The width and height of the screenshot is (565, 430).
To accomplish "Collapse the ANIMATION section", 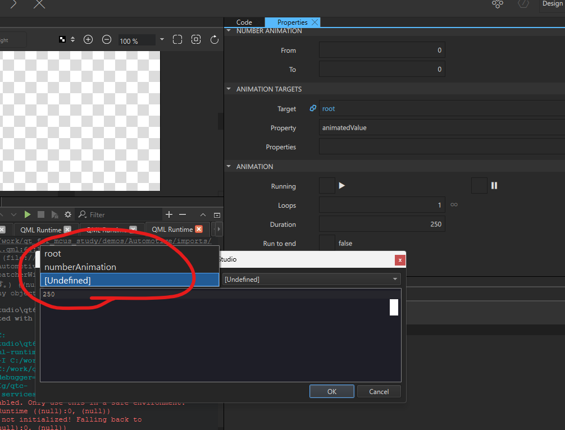I will point(229,166).
